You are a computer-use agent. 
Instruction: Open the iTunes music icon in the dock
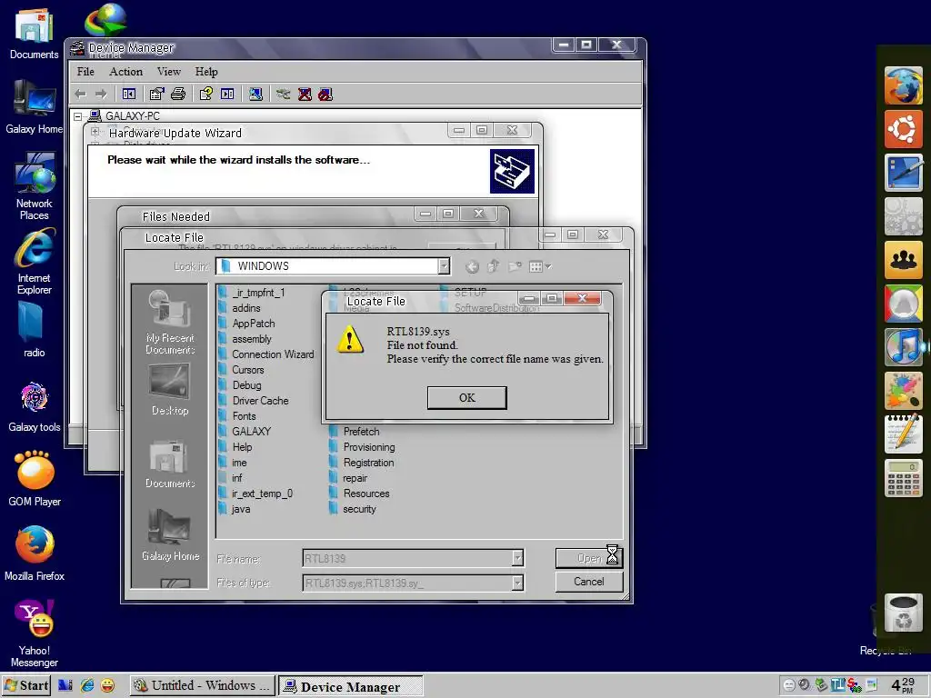point(903,346)
